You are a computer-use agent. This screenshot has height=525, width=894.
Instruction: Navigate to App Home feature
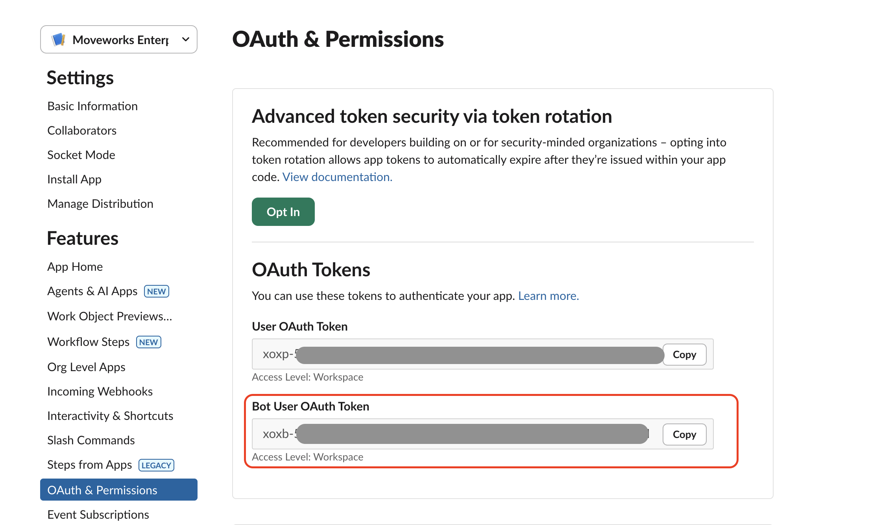75,267
